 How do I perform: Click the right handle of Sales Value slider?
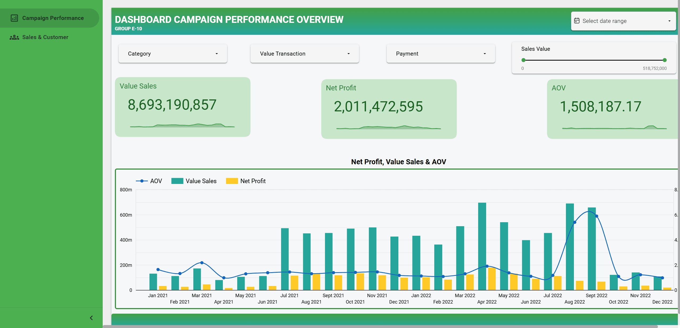click(x=665, y=60)
